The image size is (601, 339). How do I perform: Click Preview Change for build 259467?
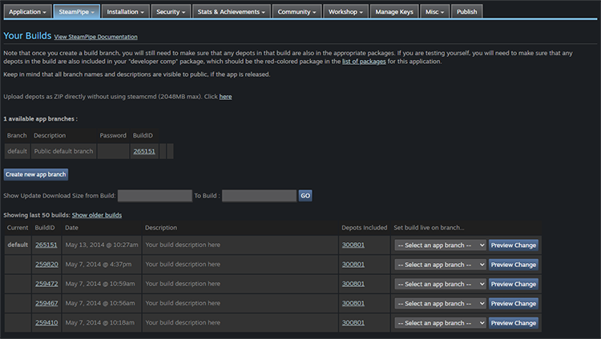513,304
